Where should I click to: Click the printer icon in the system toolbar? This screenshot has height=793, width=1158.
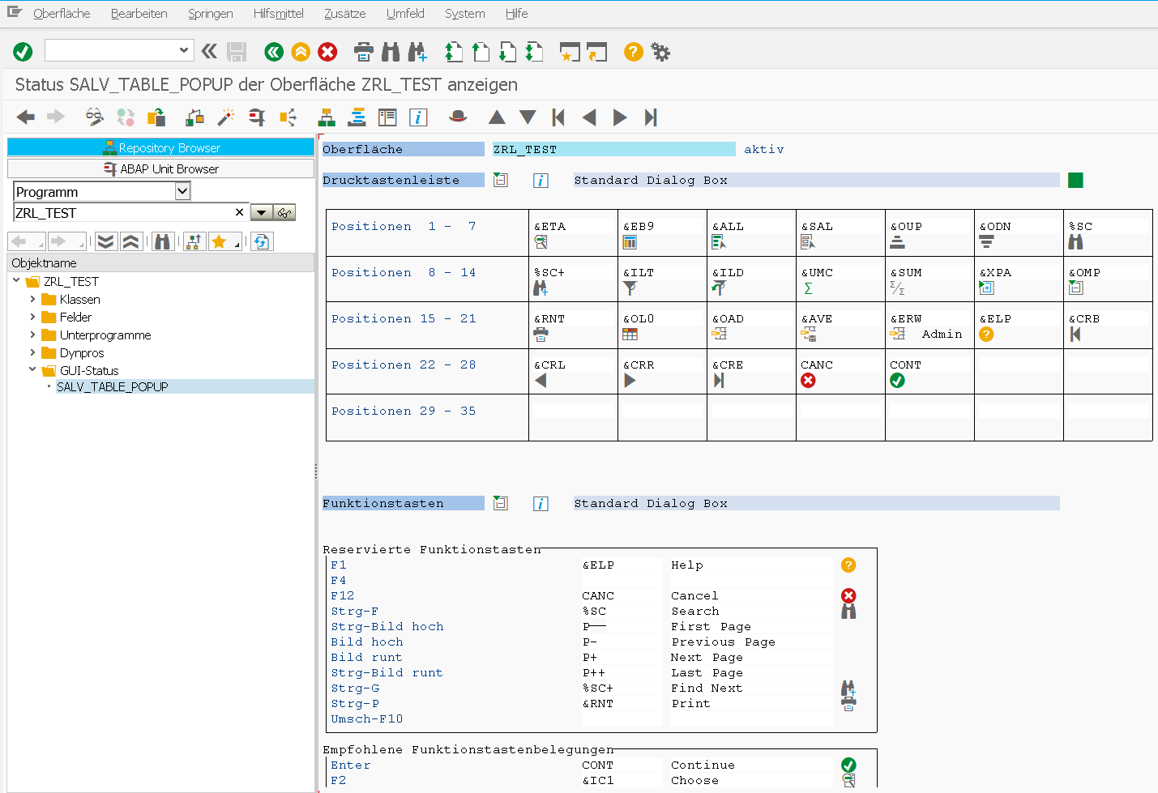tap(364, 52)
